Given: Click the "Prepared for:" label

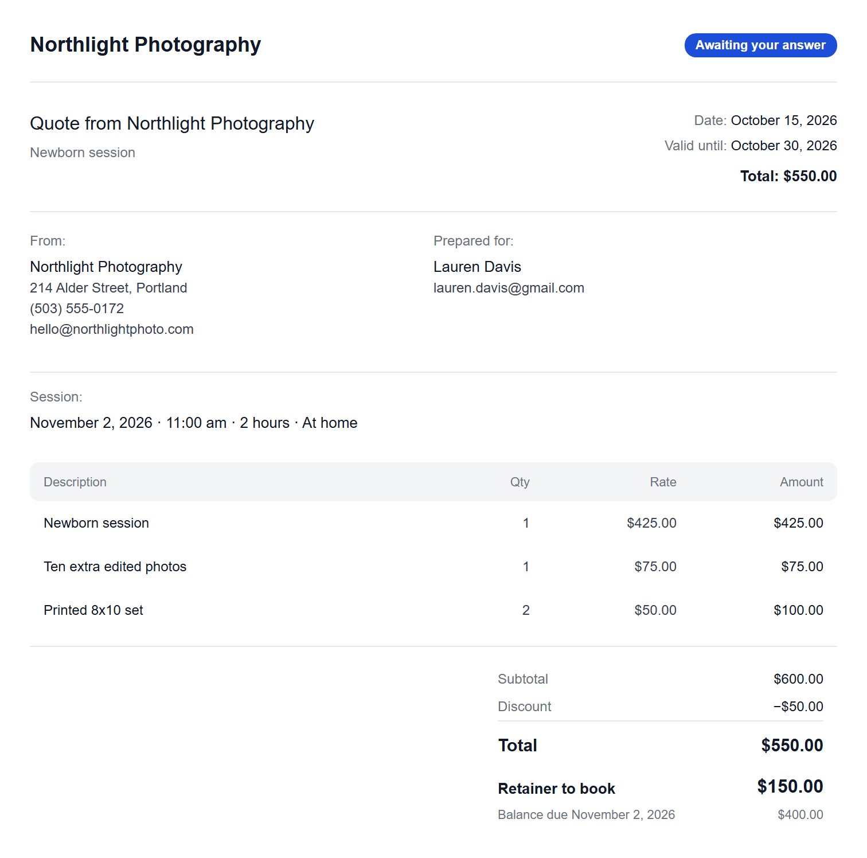Looking at the screenshot, I should coord(474,241).
